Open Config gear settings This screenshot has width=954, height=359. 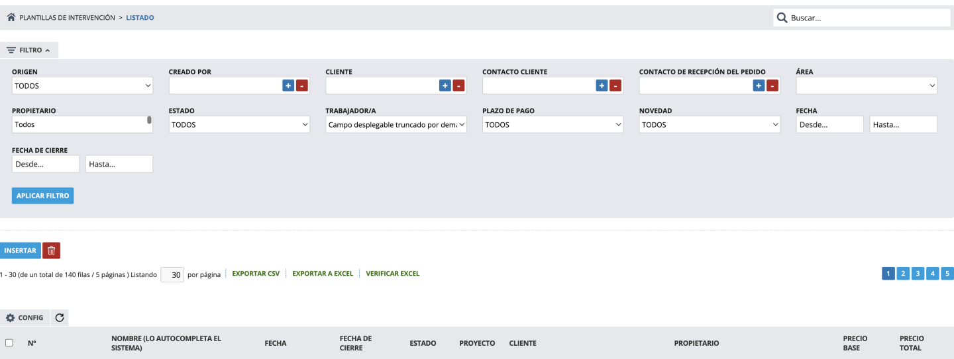[x=25, y=318]
